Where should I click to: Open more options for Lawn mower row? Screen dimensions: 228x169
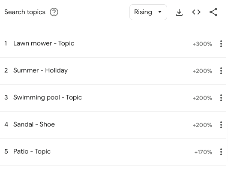coord(221,44)
